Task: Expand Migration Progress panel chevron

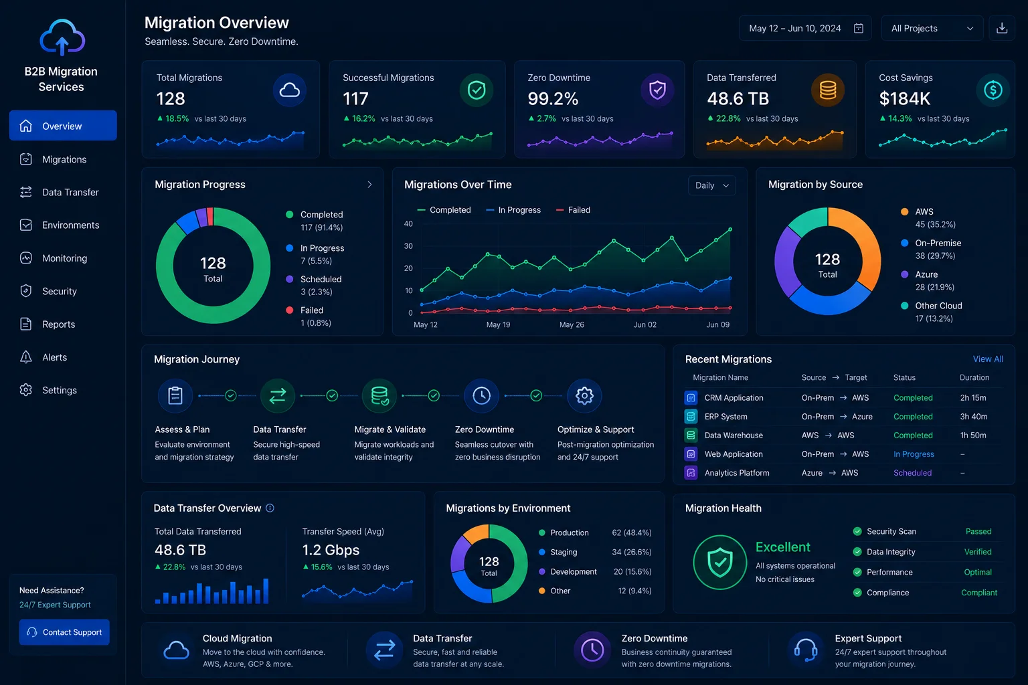Action: (369, 185)
